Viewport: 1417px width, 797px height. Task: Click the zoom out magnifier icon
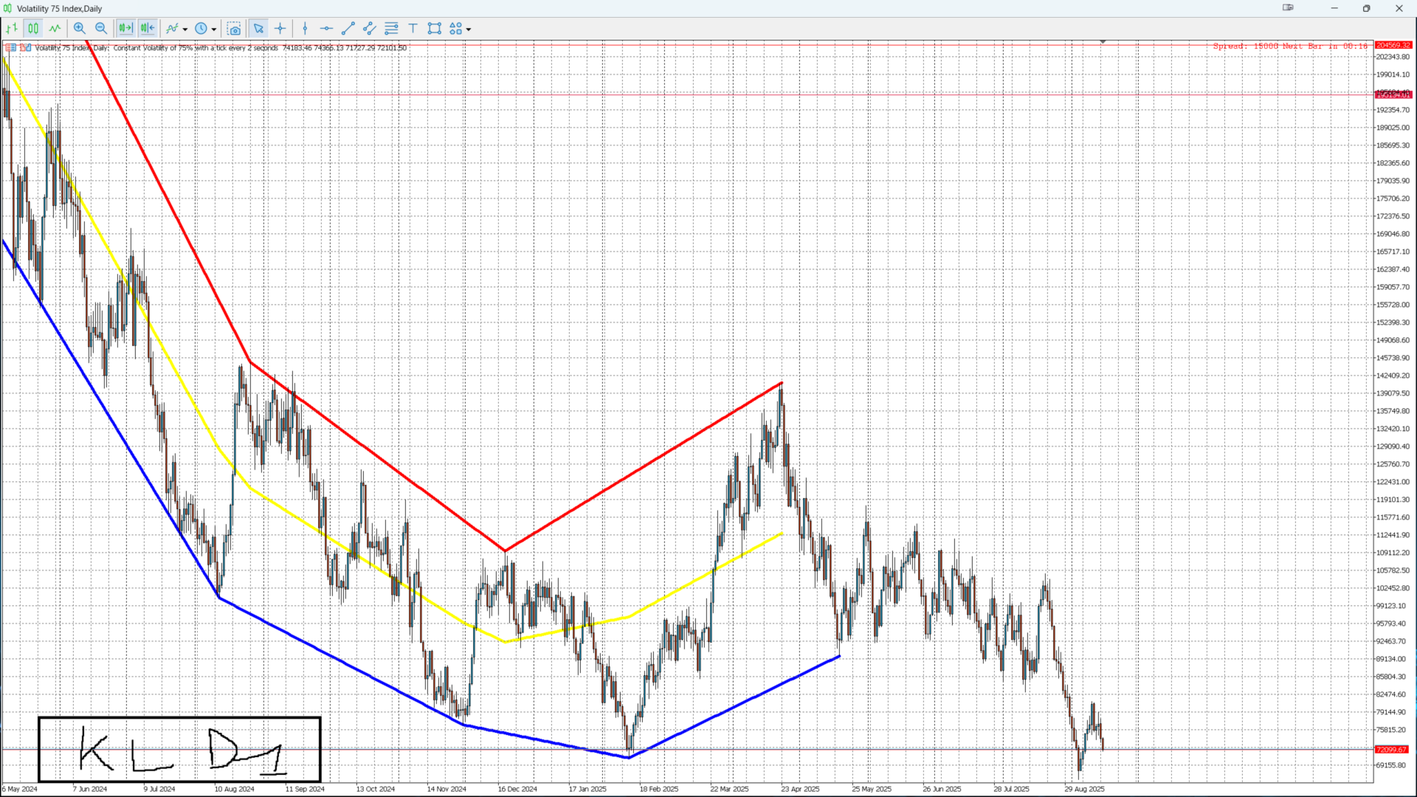101,29
